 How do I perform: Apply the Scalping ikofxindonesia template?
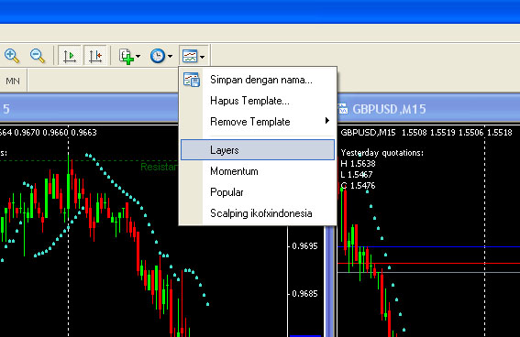[258, 213]
